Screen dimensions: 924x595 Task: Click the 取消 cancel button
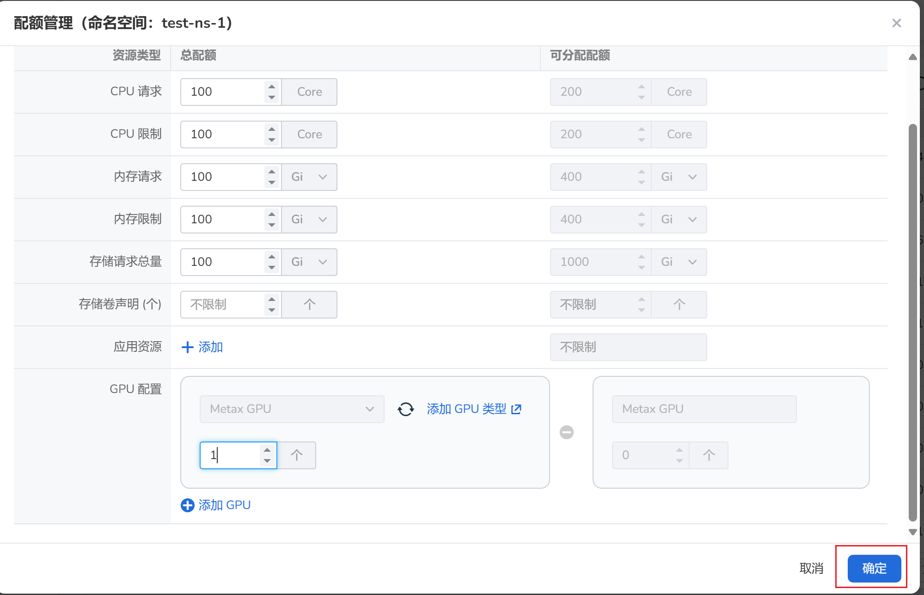point(811,568)
